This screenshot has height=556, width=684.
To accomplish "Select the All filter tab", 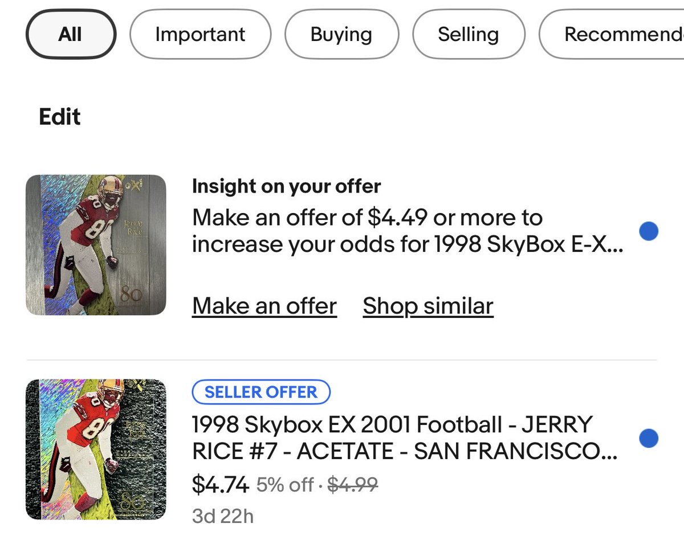I will pos(70,34).
